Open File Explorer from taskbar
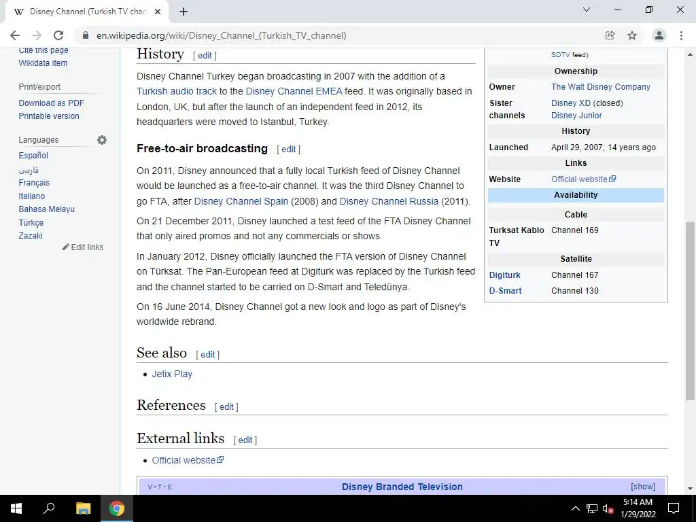This screenshot has width=696, height=522. point(83,508)
